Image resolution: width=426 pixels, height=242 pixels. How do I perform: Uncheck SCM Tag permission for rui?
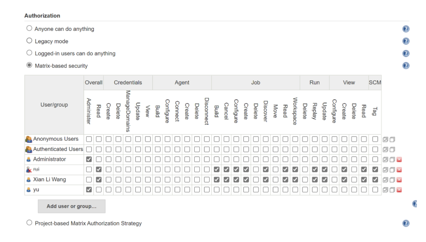(375, 169)
